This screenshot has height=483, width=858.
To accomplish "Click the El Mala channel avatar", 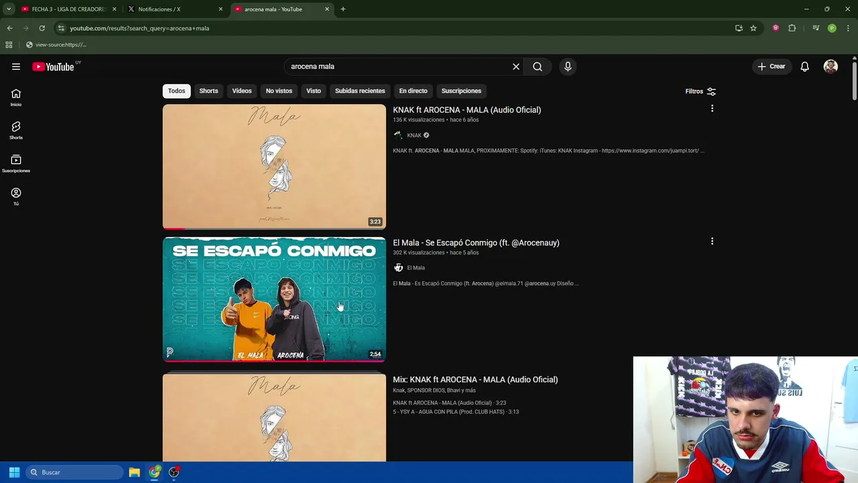I will point(398,268).
